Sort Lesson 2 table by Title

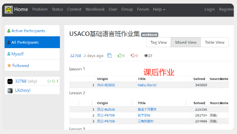click(x=163, y=103)
